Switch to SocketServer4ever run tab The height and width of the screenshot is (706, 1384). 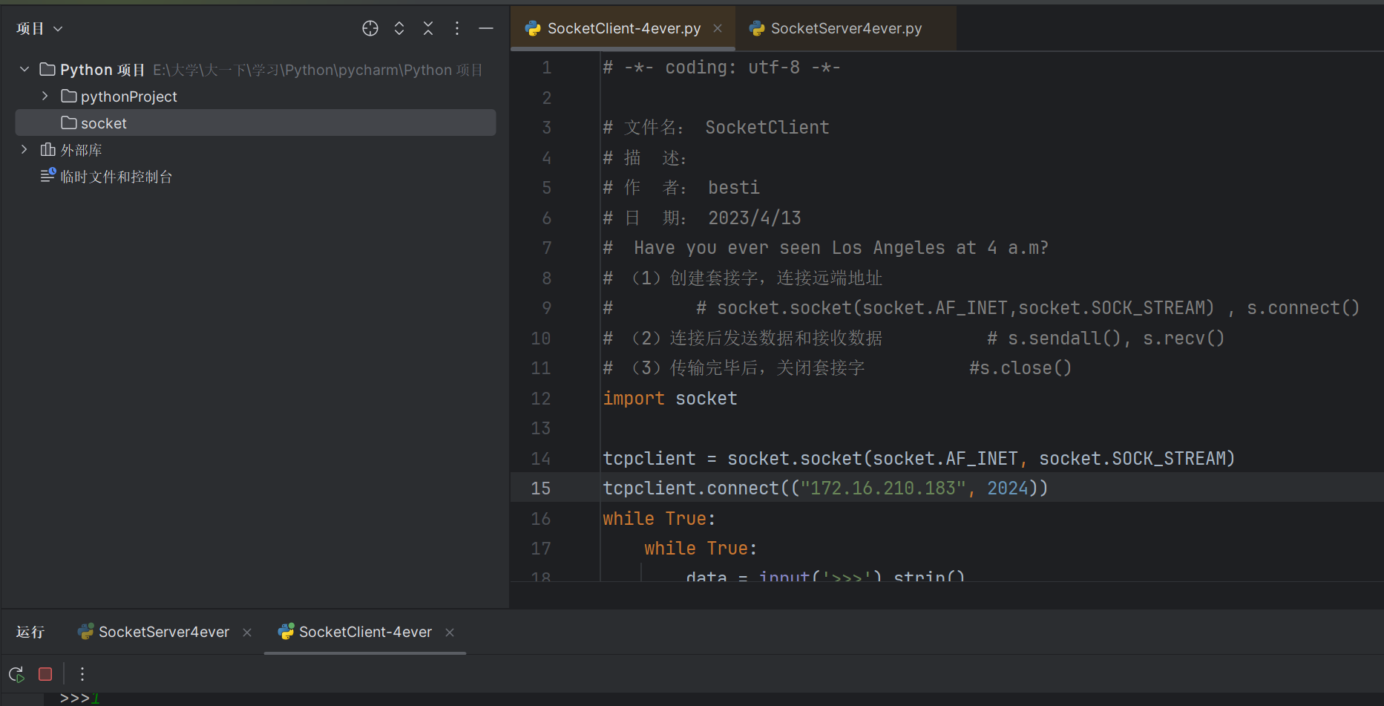(x=163, y=632)
